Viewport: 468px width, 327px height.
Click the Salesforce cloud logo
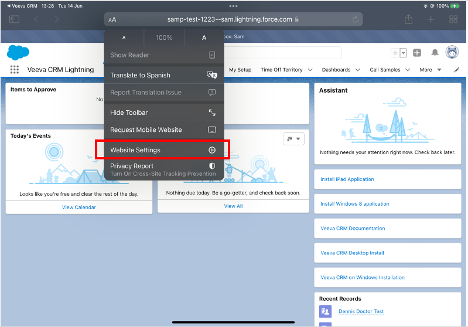point(18,53)
